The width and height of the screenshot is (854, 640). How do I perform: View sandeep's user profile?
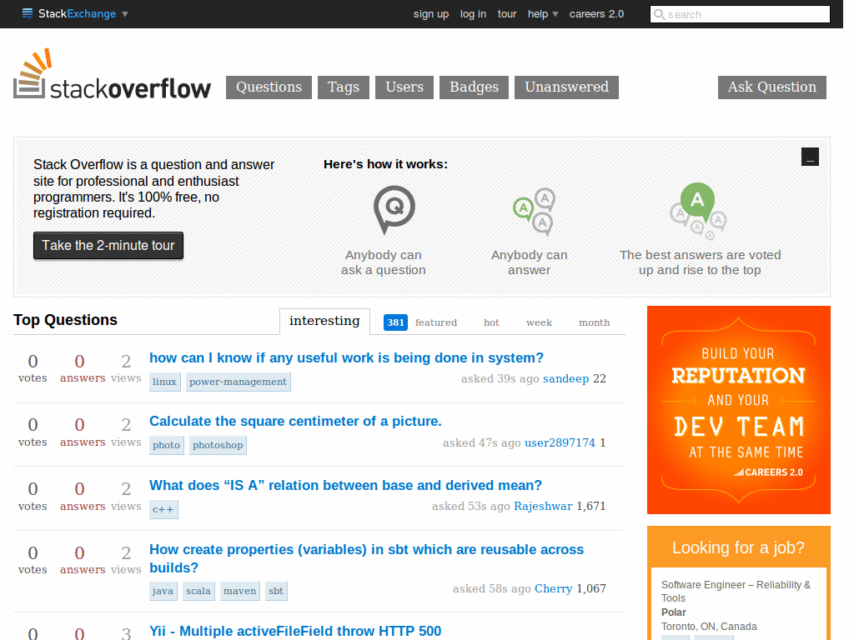[x=566, y=378]
